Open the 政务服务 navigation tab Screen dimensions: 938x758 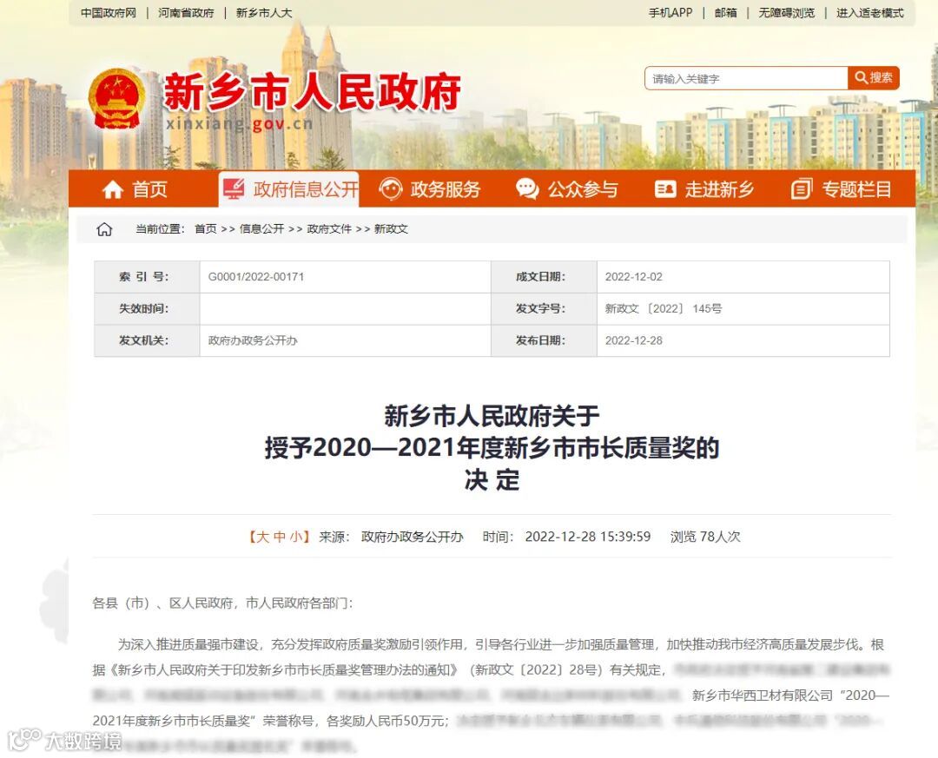[x=430, y=189]
